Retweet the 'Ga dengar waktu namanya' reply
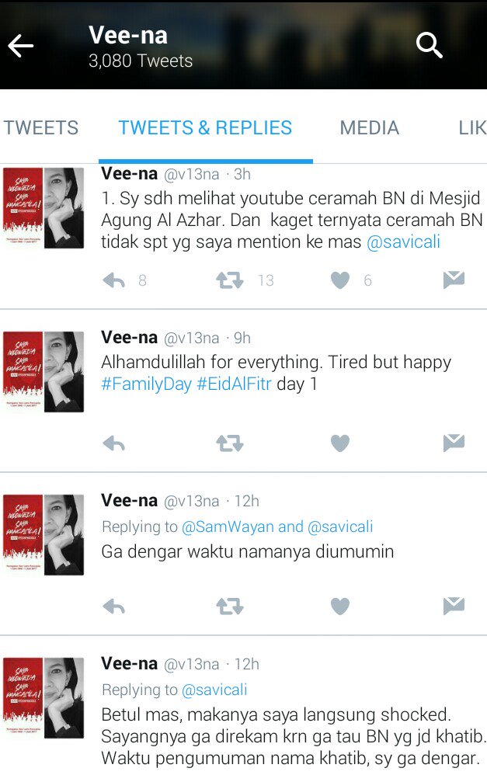The height and width of the screenshot is (775, 487). click(x=230, y=606)
